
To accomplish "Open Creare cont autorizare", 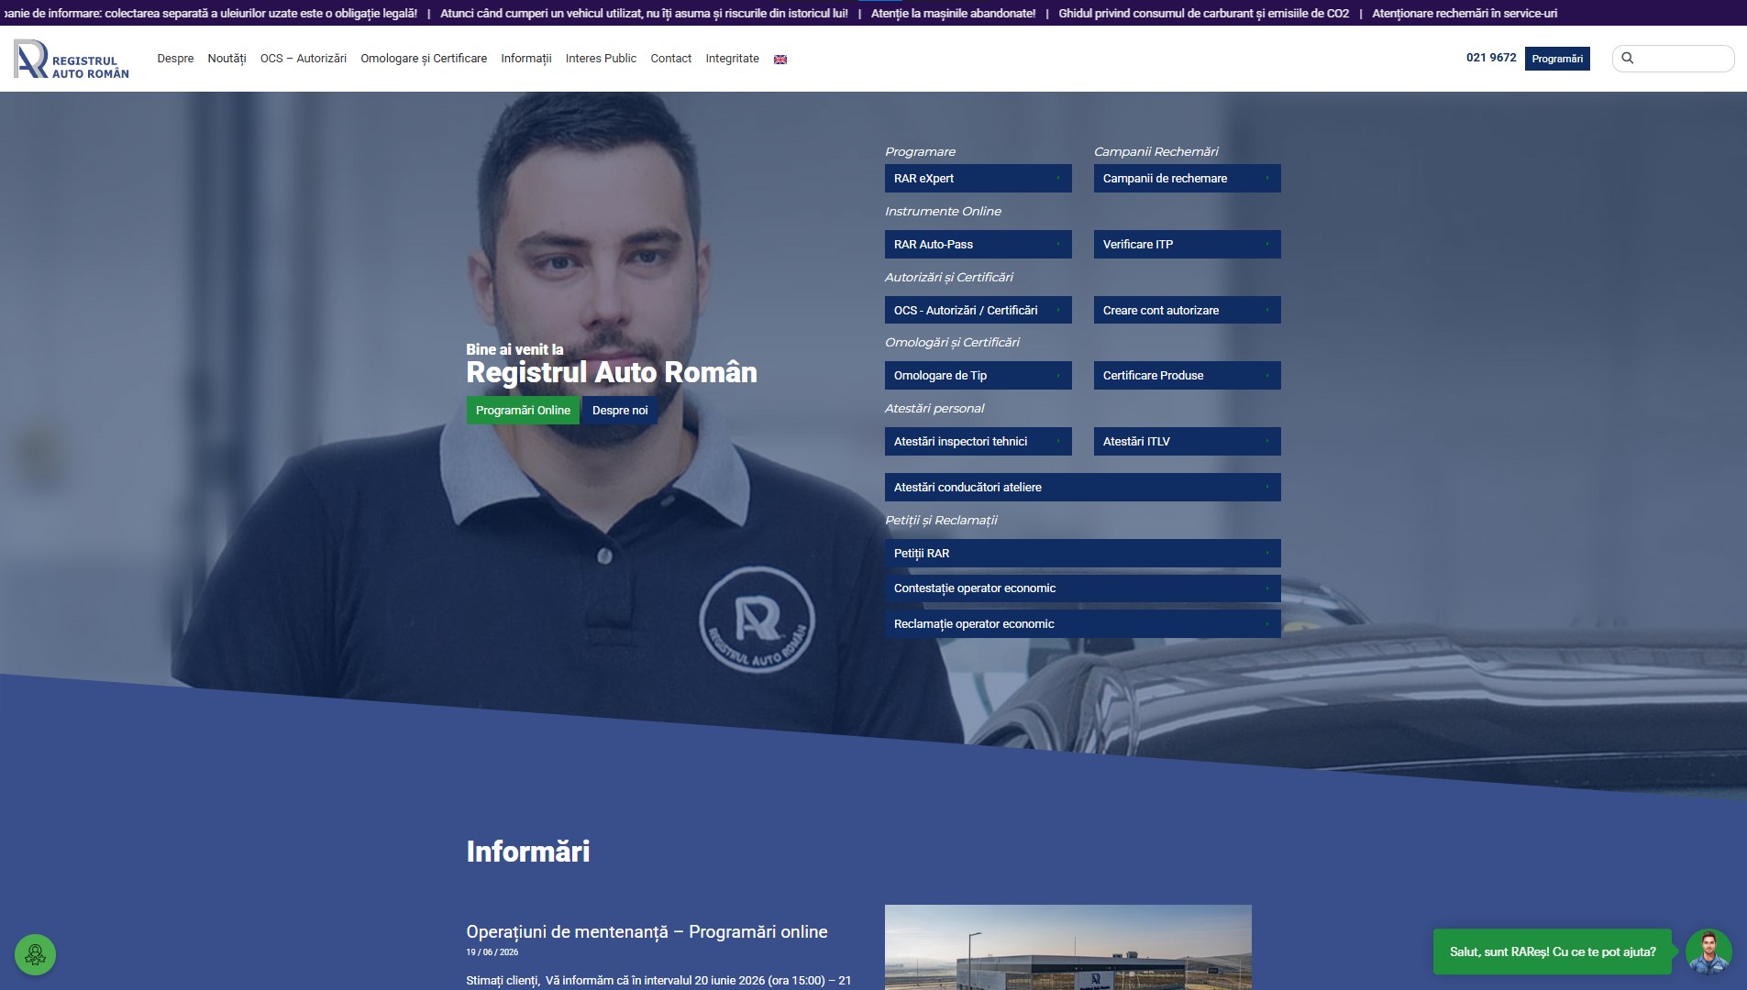I will tap(1187, 311).
